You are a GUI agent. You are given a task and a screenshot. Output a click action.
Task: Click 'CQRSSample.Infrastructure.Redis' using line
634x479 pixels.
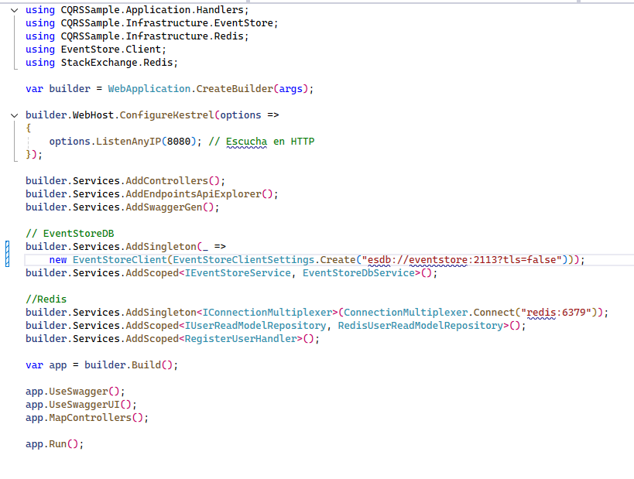pyautogui.click(x=137, y=36)
